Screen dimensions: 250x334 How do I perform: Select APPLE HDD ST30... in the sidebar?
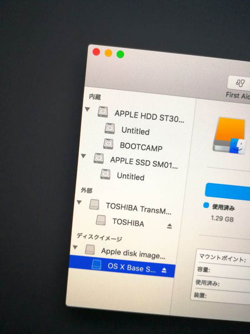pos(149,116)
